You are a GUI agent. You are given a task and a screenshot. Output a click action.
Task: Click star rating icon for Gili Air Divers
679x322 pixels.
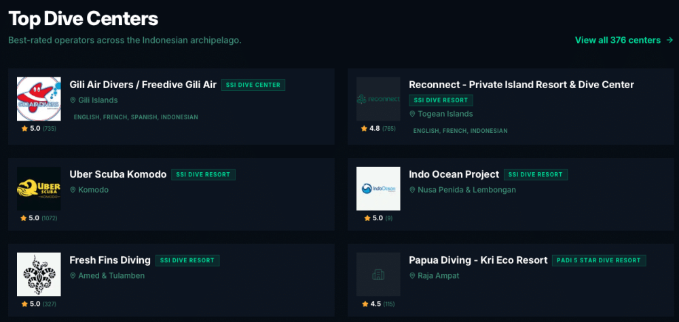(x=24, y=128)
